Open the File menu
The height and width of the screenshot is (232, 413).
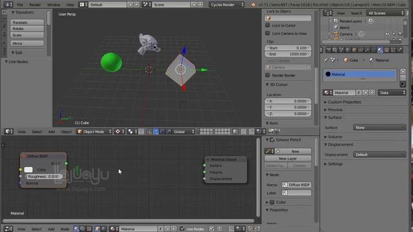20,5
